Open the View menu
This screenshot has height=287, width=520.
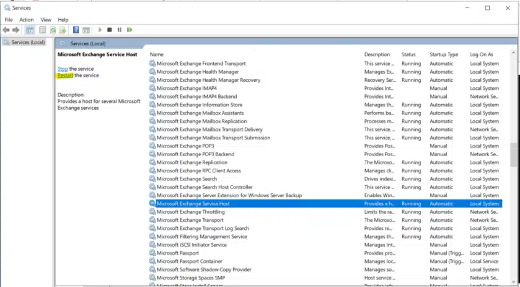point(46,20)
